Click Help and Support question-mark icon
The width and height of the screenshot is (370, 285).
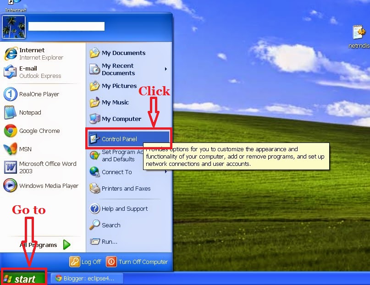pyautogui.click(x=94, y=208)
